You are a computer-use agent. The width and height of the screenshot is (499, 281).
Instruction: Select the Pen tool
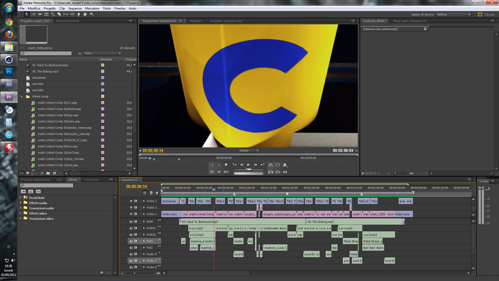pos(79,14)
